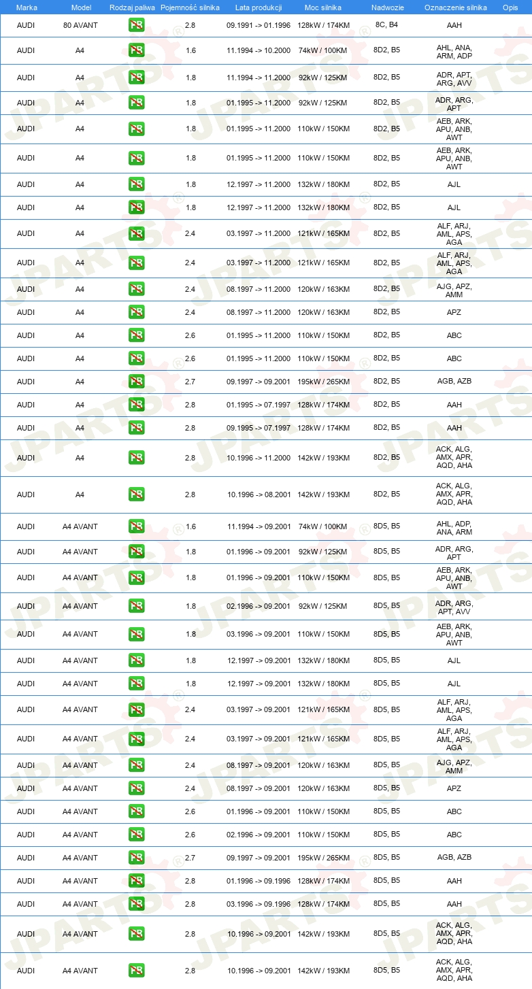The height and width of the screenshot is (989, 532).
Task: Click the Lata produkcji column header
Action: pyautogui.click(x=259, y=7)
